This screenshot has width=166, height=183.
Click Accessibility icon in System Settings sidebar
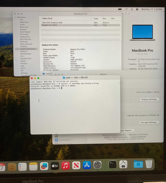click(56, 140)
